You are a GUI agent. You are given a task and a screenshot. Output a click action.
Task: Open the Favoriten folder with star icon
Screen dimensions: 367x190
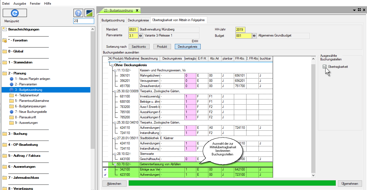click(5, 40)
